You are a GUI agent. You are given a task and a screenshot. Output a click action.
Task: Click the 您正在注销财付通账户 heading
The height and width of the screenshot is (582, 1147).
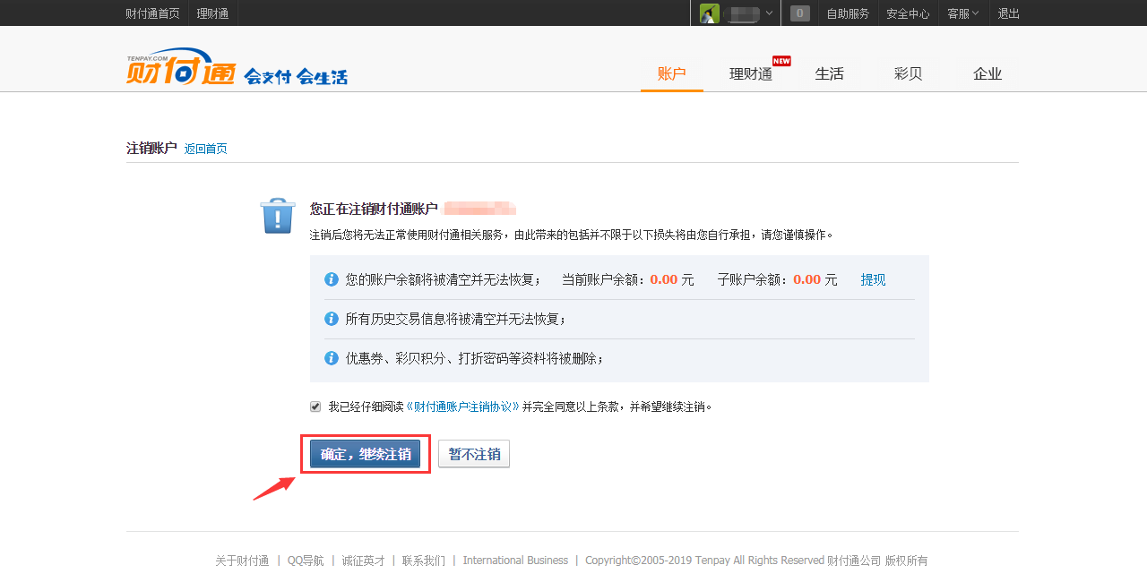click(374, 209)
